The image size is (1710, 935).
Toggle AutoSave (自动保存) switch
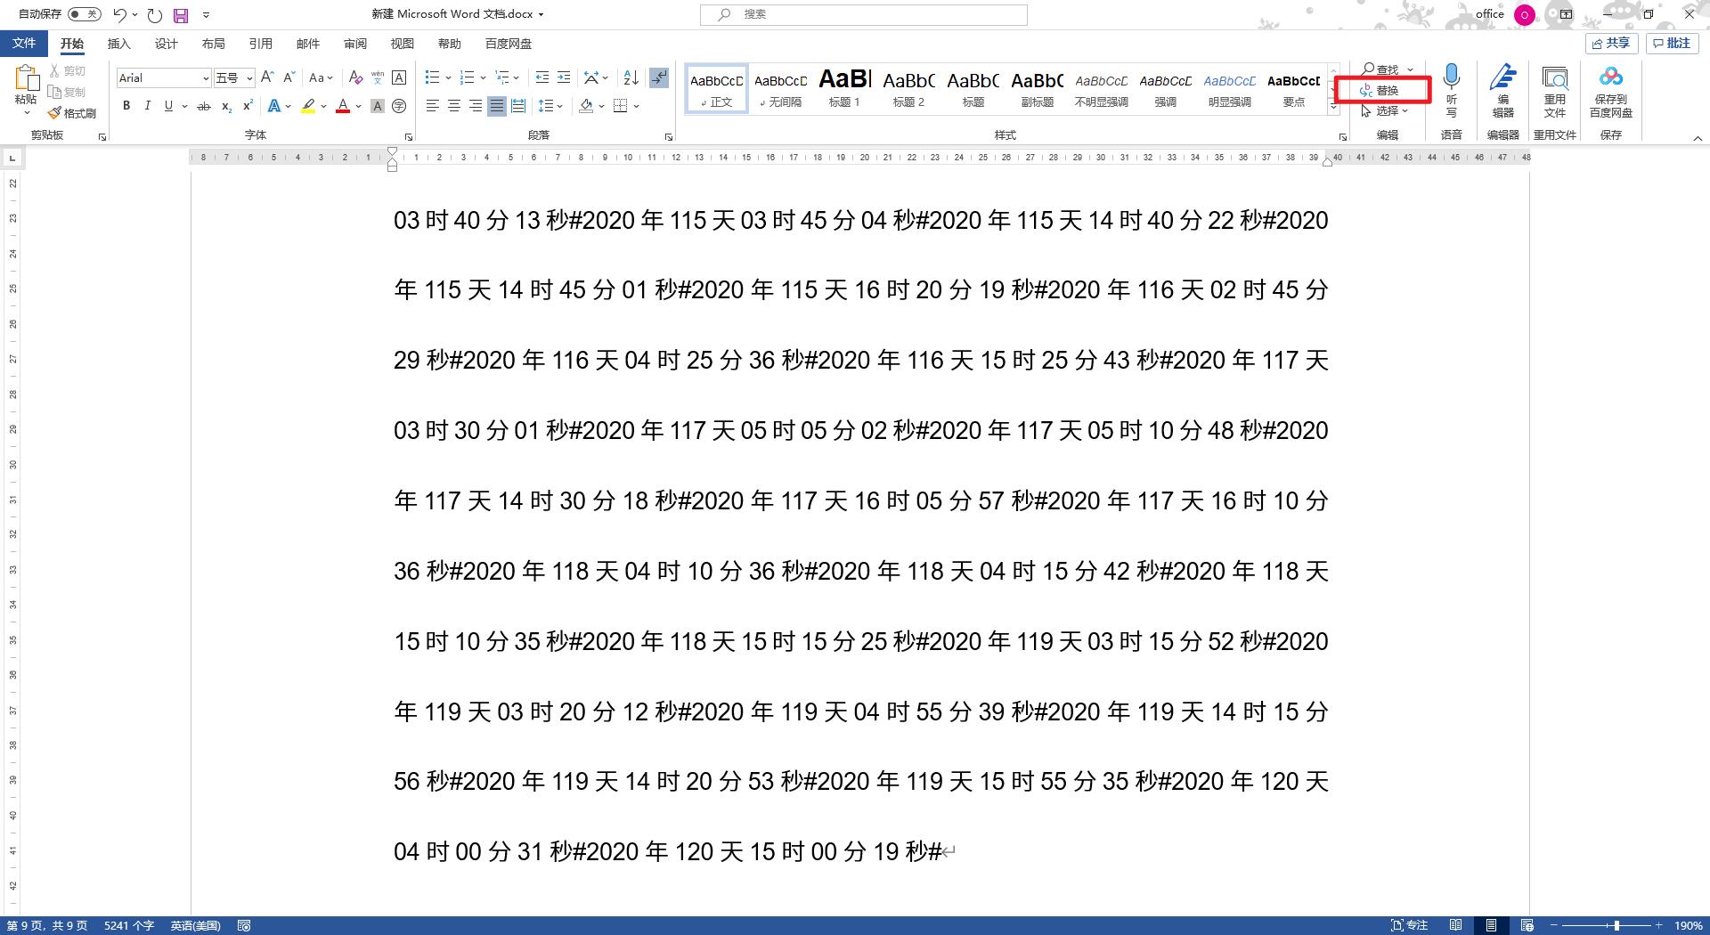[x=84, y=14]
